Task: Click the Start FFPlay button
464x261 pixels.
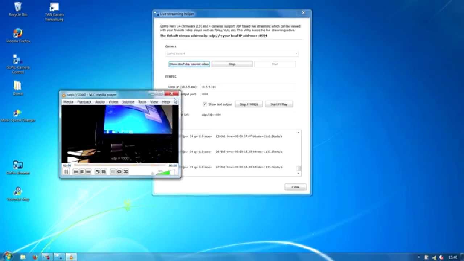Action: [279, 104]
